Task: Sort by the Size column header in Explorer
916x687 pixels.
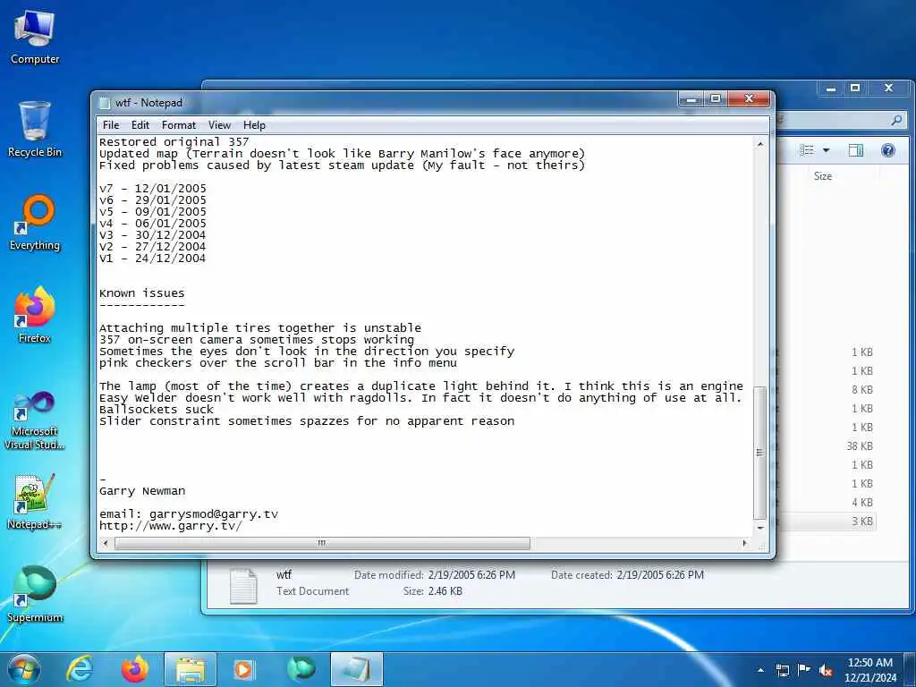Action: [x=823, y=176]
